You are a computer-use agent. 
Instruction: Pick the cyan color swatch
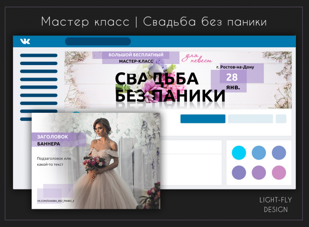[239, 153]
